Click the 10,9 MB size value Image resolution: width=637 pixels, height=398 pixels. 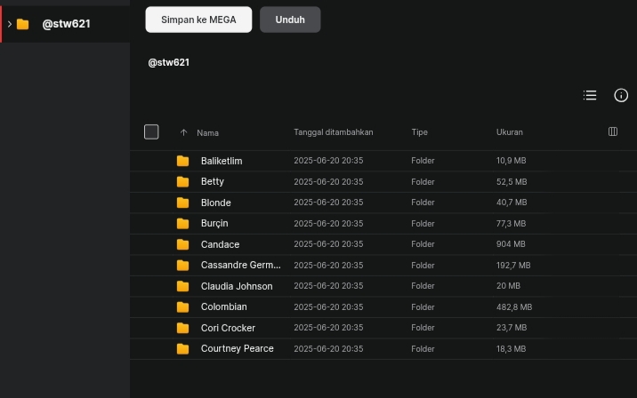click(x=511, y=161)
